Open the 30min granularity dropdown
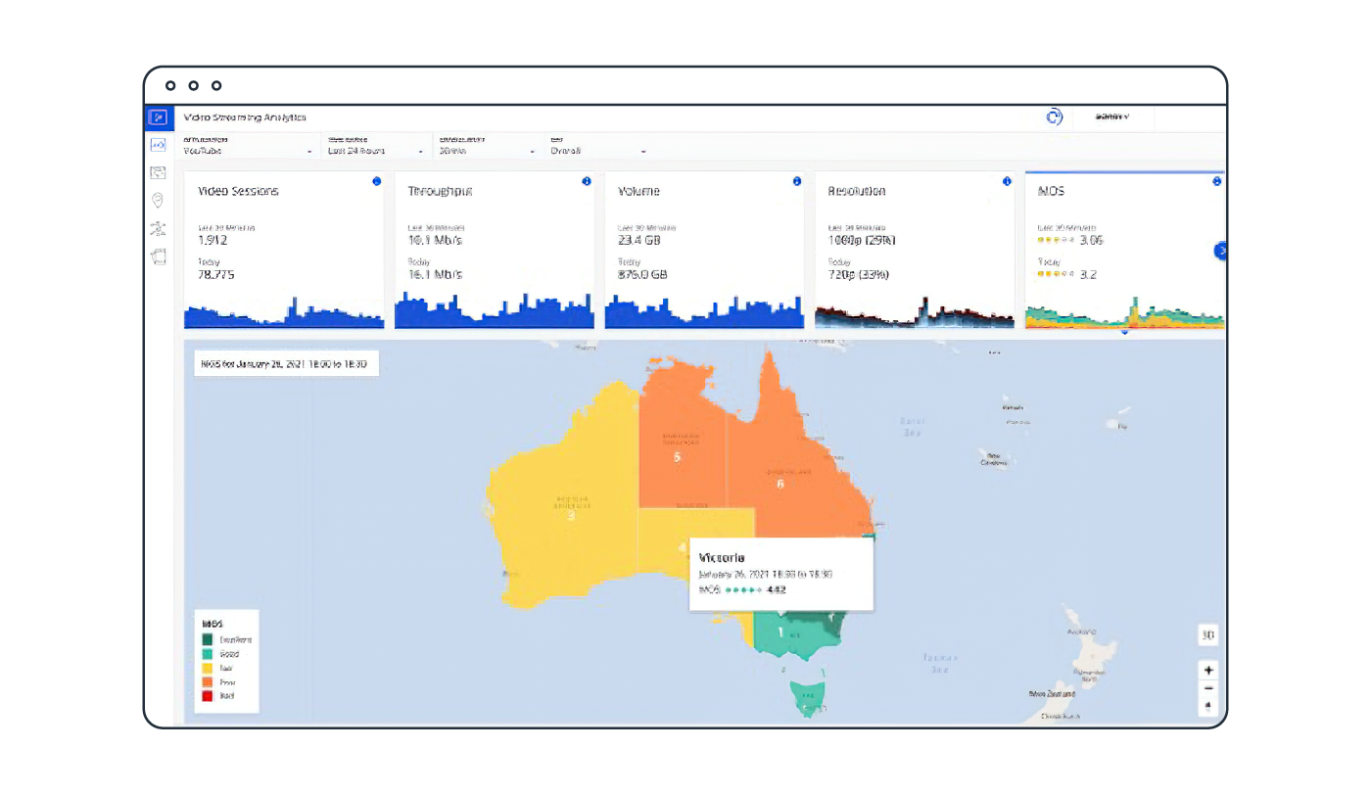 [487, 151]
